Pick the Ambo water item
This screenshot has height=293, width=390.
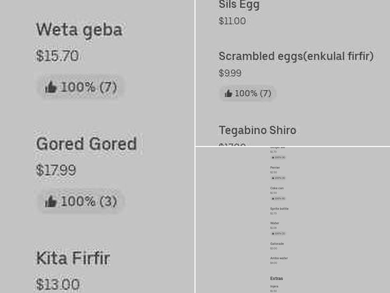coord(279,258)
